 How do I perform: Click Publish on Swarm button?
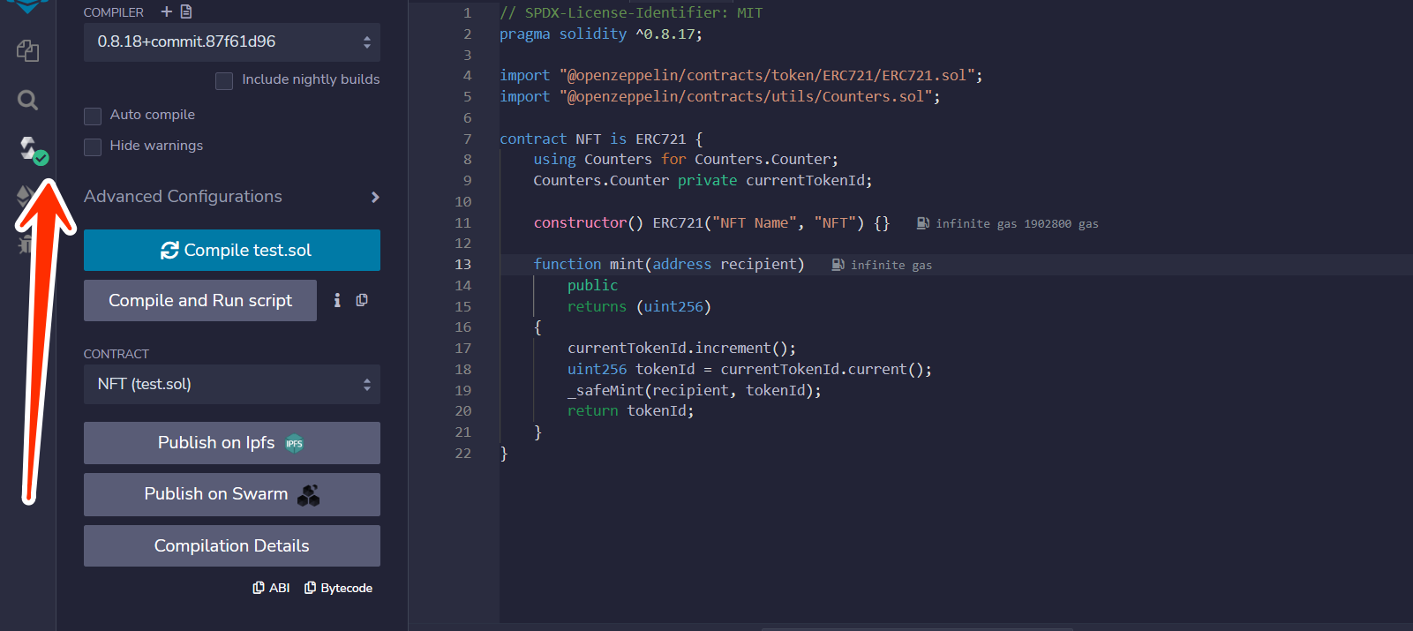tap(232, 494)
